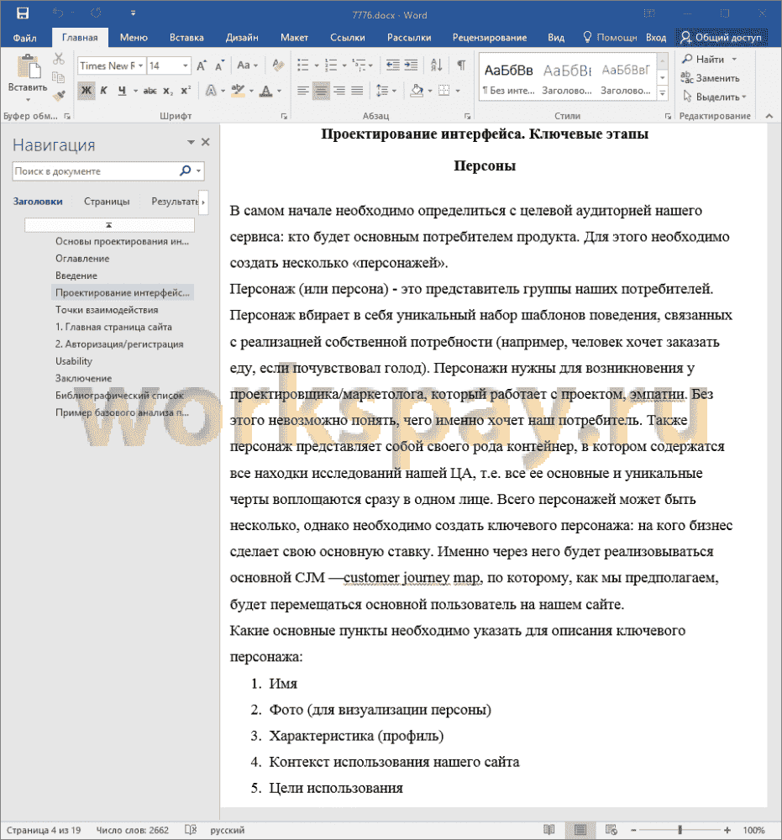Screen dimensions: 782x840
Task: Toggle italic formatting (К)
Action: pyautogui.click(x=104, y=91)
